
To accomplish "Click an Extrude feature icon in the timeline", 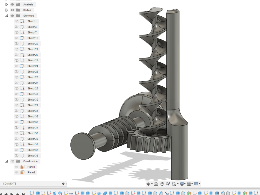I will tap(37, 193).
